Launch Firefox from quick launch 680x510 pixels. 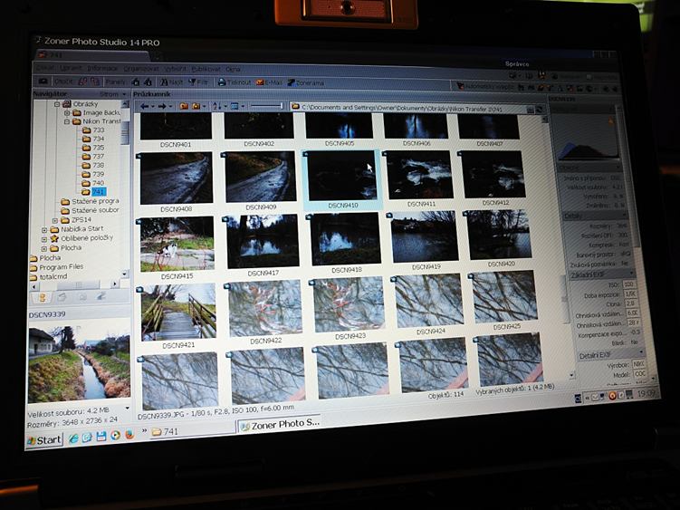coord(129,435)
